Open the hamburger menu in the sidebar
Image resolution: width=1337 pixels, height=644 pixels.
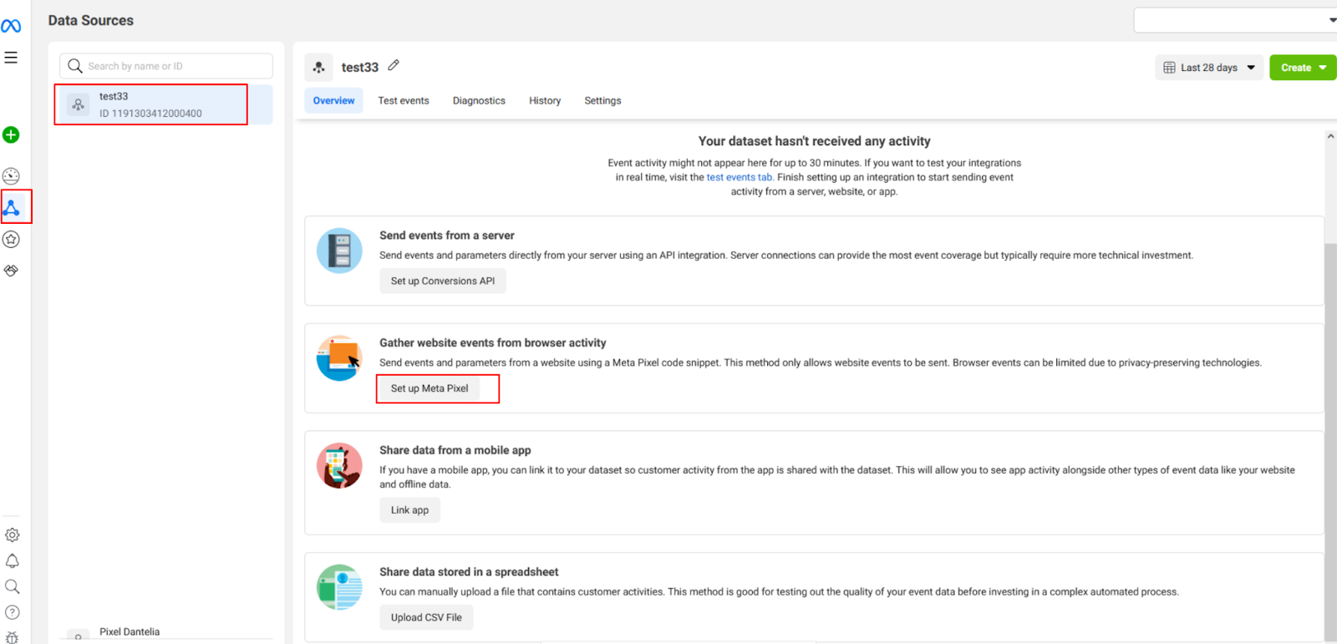(11, 58)
